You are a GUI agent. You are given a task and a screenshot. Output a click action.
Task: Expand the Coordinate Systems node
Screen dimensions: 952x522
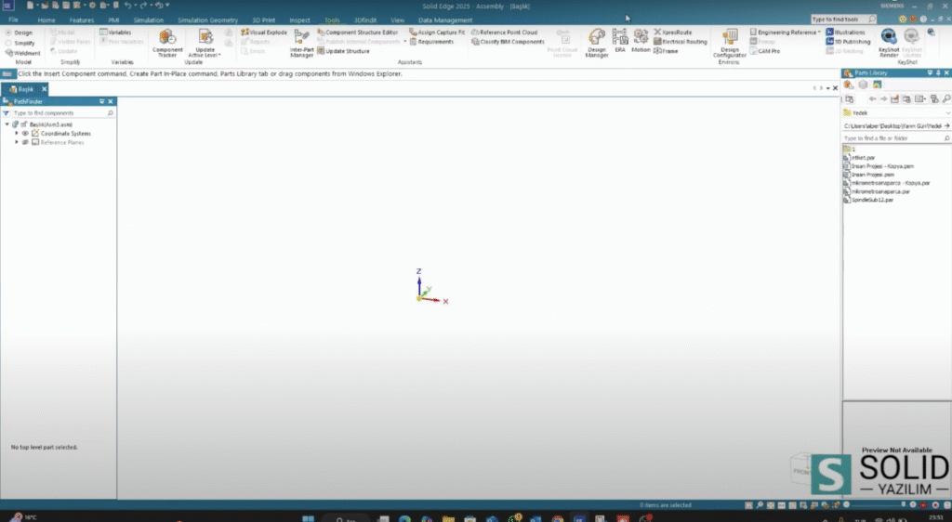pos(17,134)
